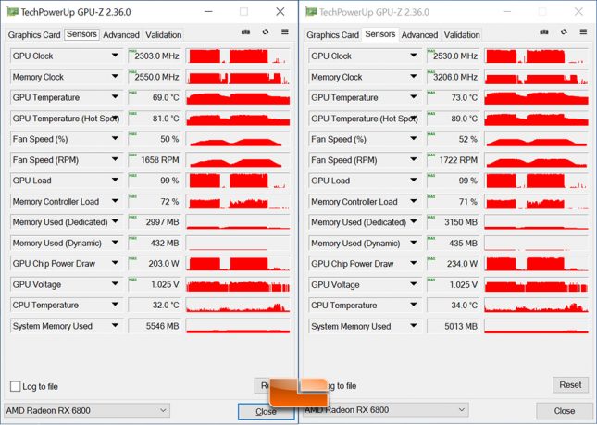Click 2303.0 MHz GPU Clock value in left window
This screenshot has width=597, height=425.
click(155, 56)
